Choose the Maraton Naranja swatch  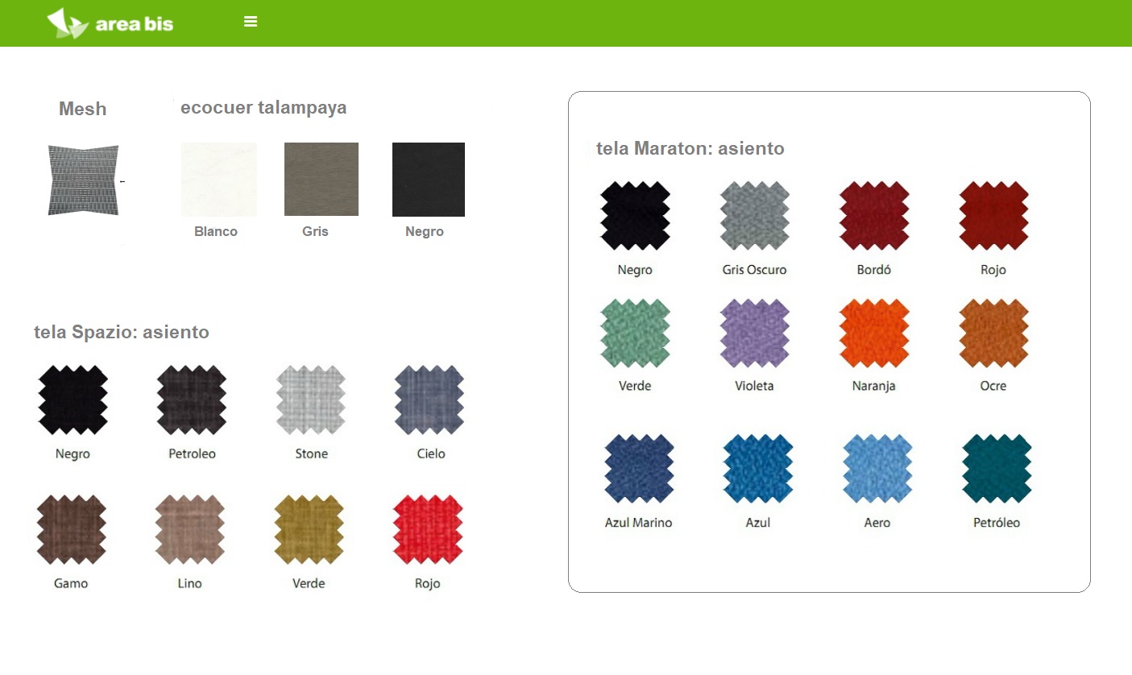874,333
